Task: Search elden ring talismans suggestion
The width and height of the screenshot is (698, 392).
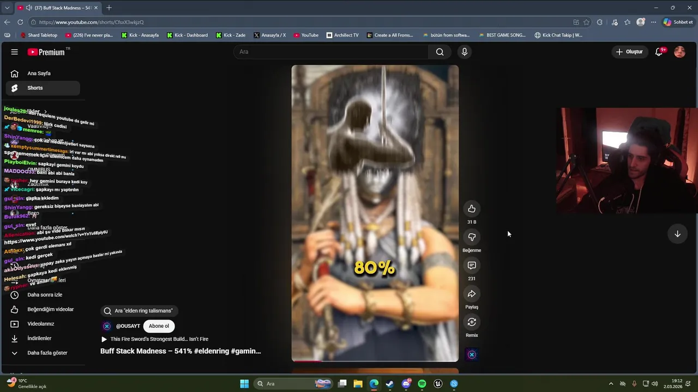Action: [139, 311]
